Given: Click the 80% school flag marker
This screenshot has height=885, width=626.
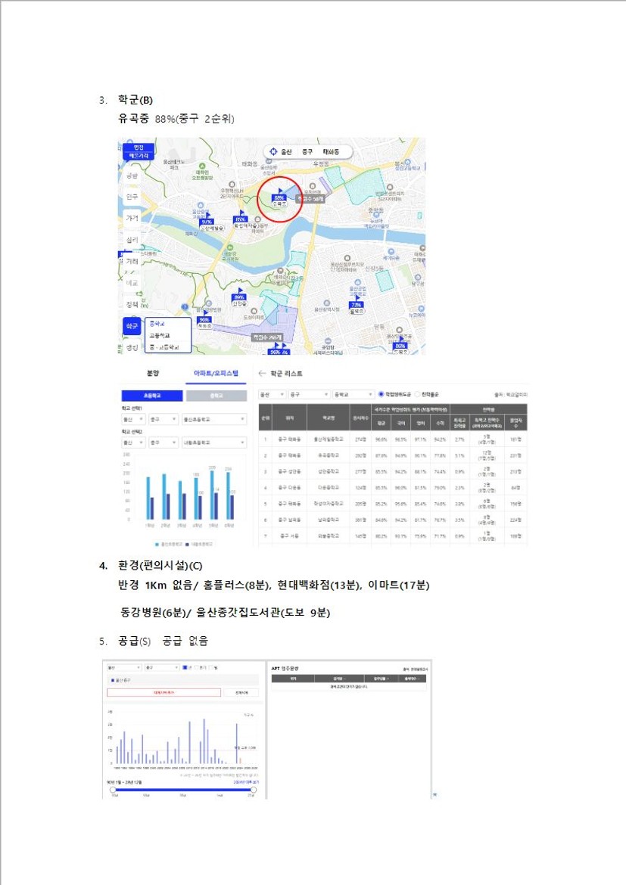Looking at the screenshot, I should (x=400, y=346).
